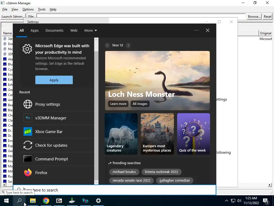
Task: Open File Explorer from the taskbar
Action: (33, 201)
